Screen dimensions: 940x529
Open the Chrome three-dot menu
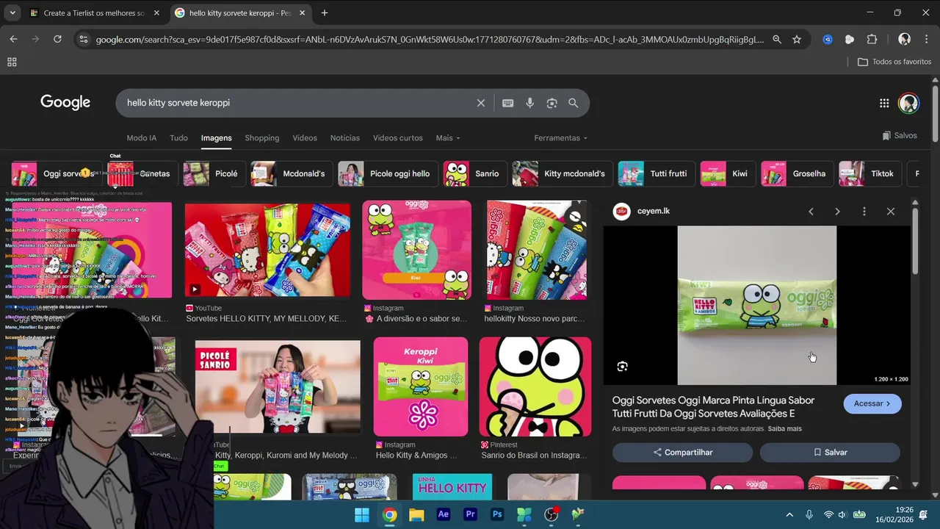[x=926, y=40]
